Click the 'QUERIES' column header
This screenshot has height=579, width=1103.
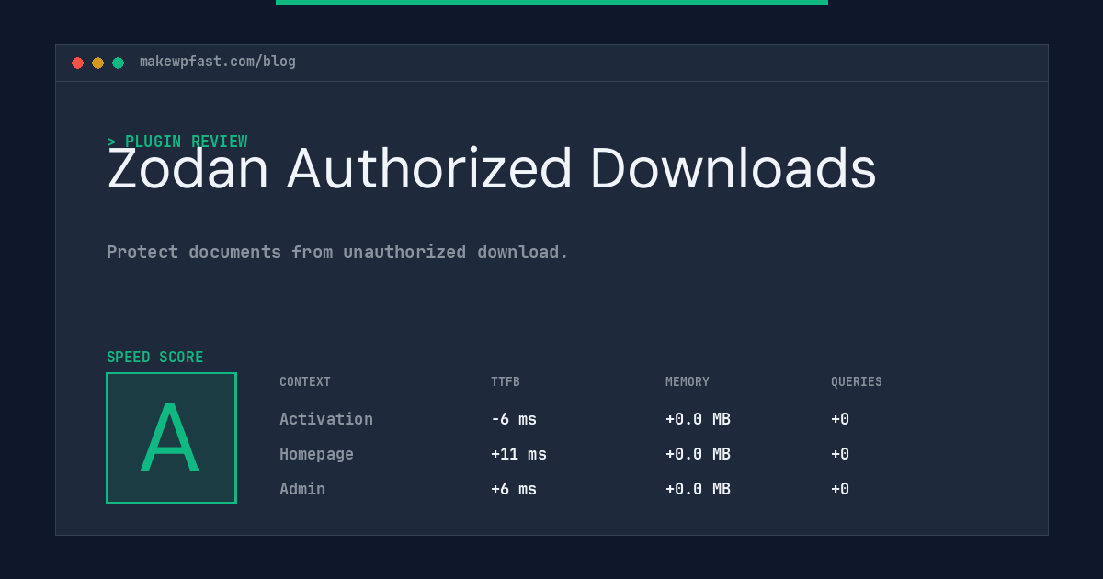click(857, 382)
